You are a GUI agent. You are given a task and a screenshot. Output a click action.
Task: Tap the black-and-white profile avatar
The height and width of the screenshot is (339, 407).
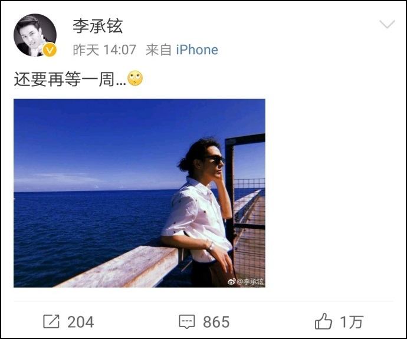click(x=35, y=35)
